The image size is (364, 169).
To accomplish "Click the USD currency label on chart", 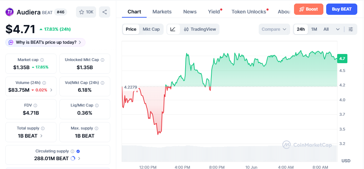I will point(346,161).
